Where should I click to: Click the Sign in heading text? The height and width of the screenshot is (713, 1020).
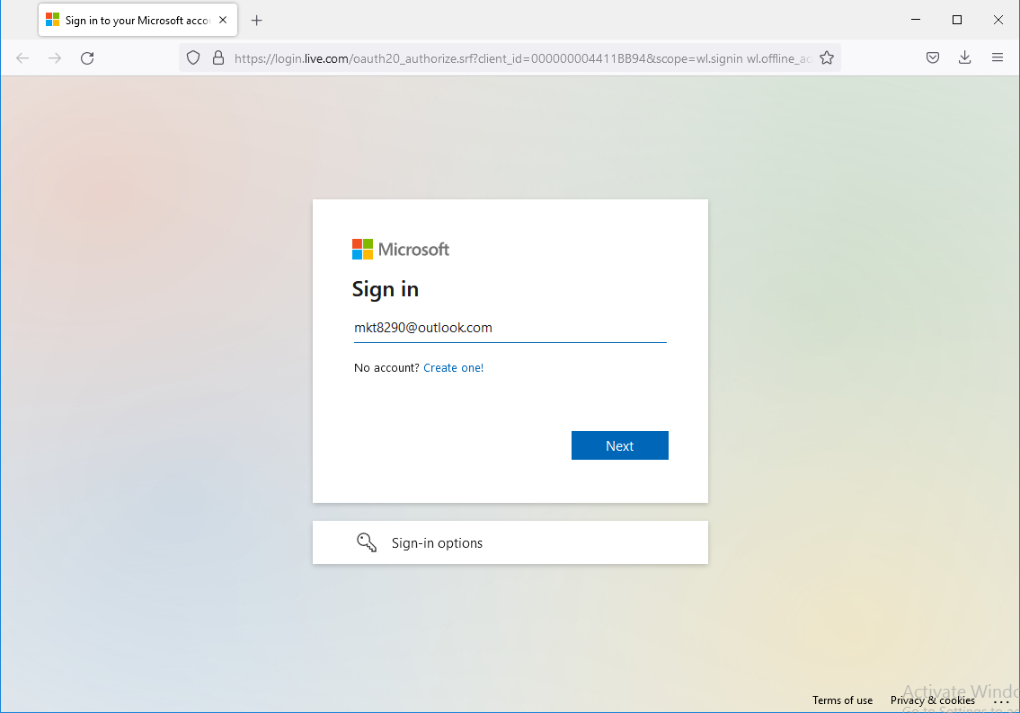click(x=386, y=290)
